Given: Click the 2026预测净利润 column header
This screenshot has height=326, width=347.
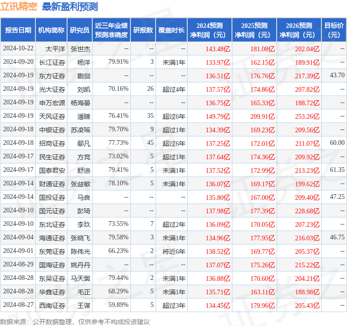Looking at the screenshot, I should coord(299,30).
